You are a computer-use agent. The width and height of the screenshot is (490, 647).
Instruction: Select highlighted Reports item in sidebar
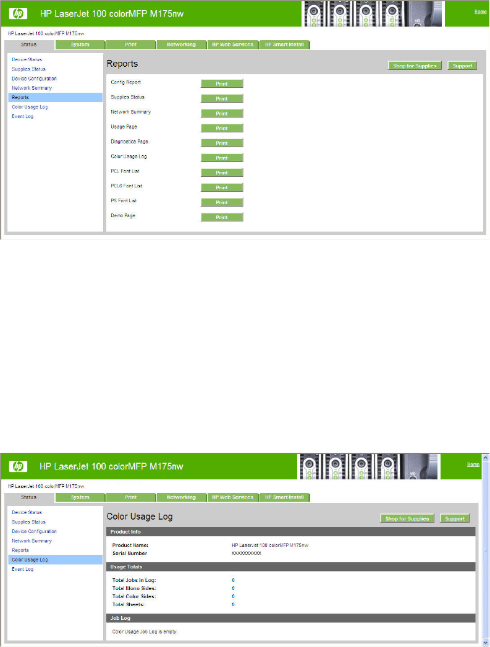tap(55, 97)
